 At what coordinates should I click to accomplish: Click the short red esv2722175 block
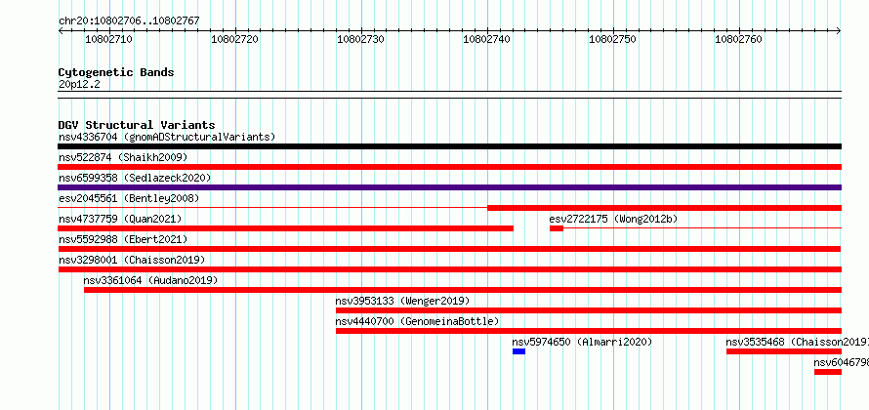(557, 228)
